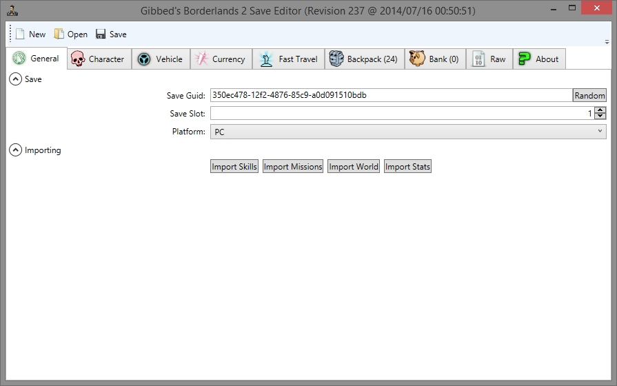Click the Save floppy disk icon

point(101,34)
